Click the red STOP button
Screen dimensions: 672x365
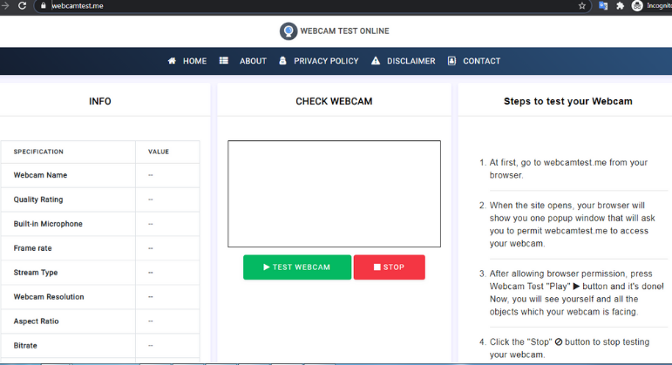(389, 267)
